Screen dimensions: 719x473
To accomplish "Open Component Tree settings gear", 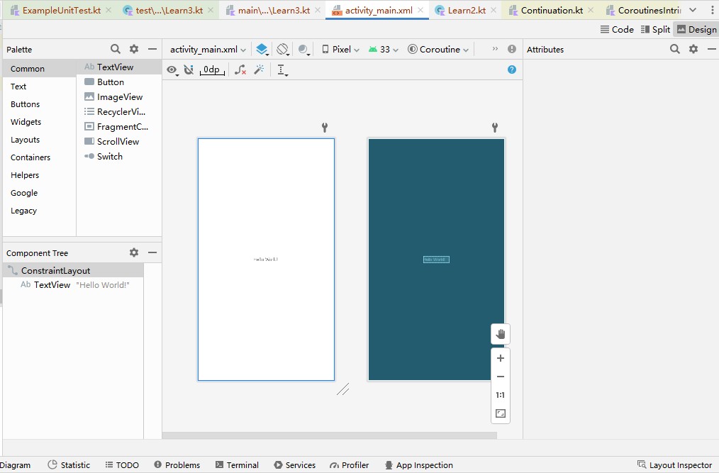I will 134,252.
